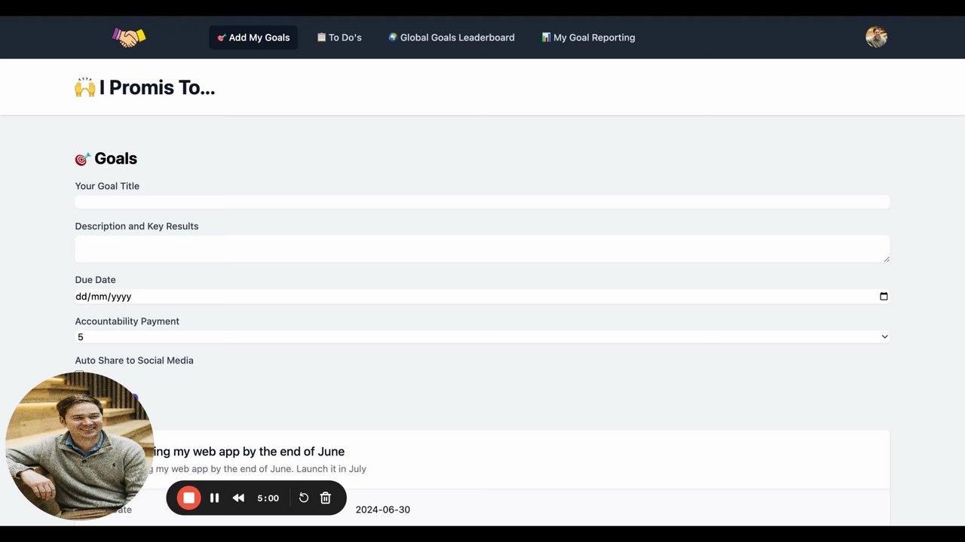The height and width of the screenshot is (542, 965).
Task: Expand the Accountability Payment dropdown
Action: [482, 336]
